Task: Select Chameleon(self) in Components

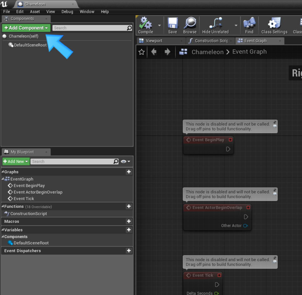Action: pos(23,36)
